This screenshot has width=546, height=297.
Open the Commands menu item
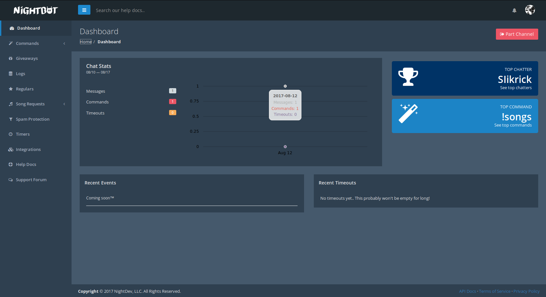click(x=36, y=43)
